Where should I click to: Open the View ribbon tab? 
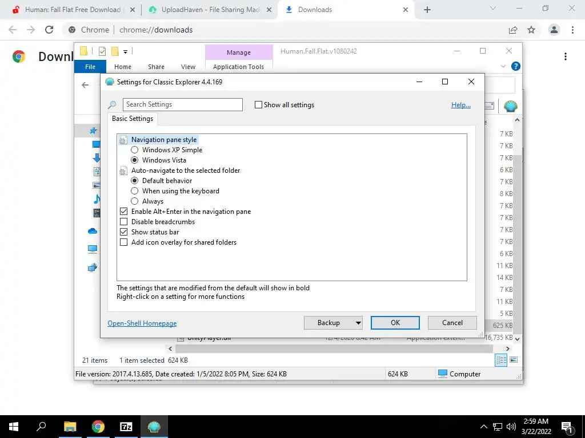(x=188, y=67)
